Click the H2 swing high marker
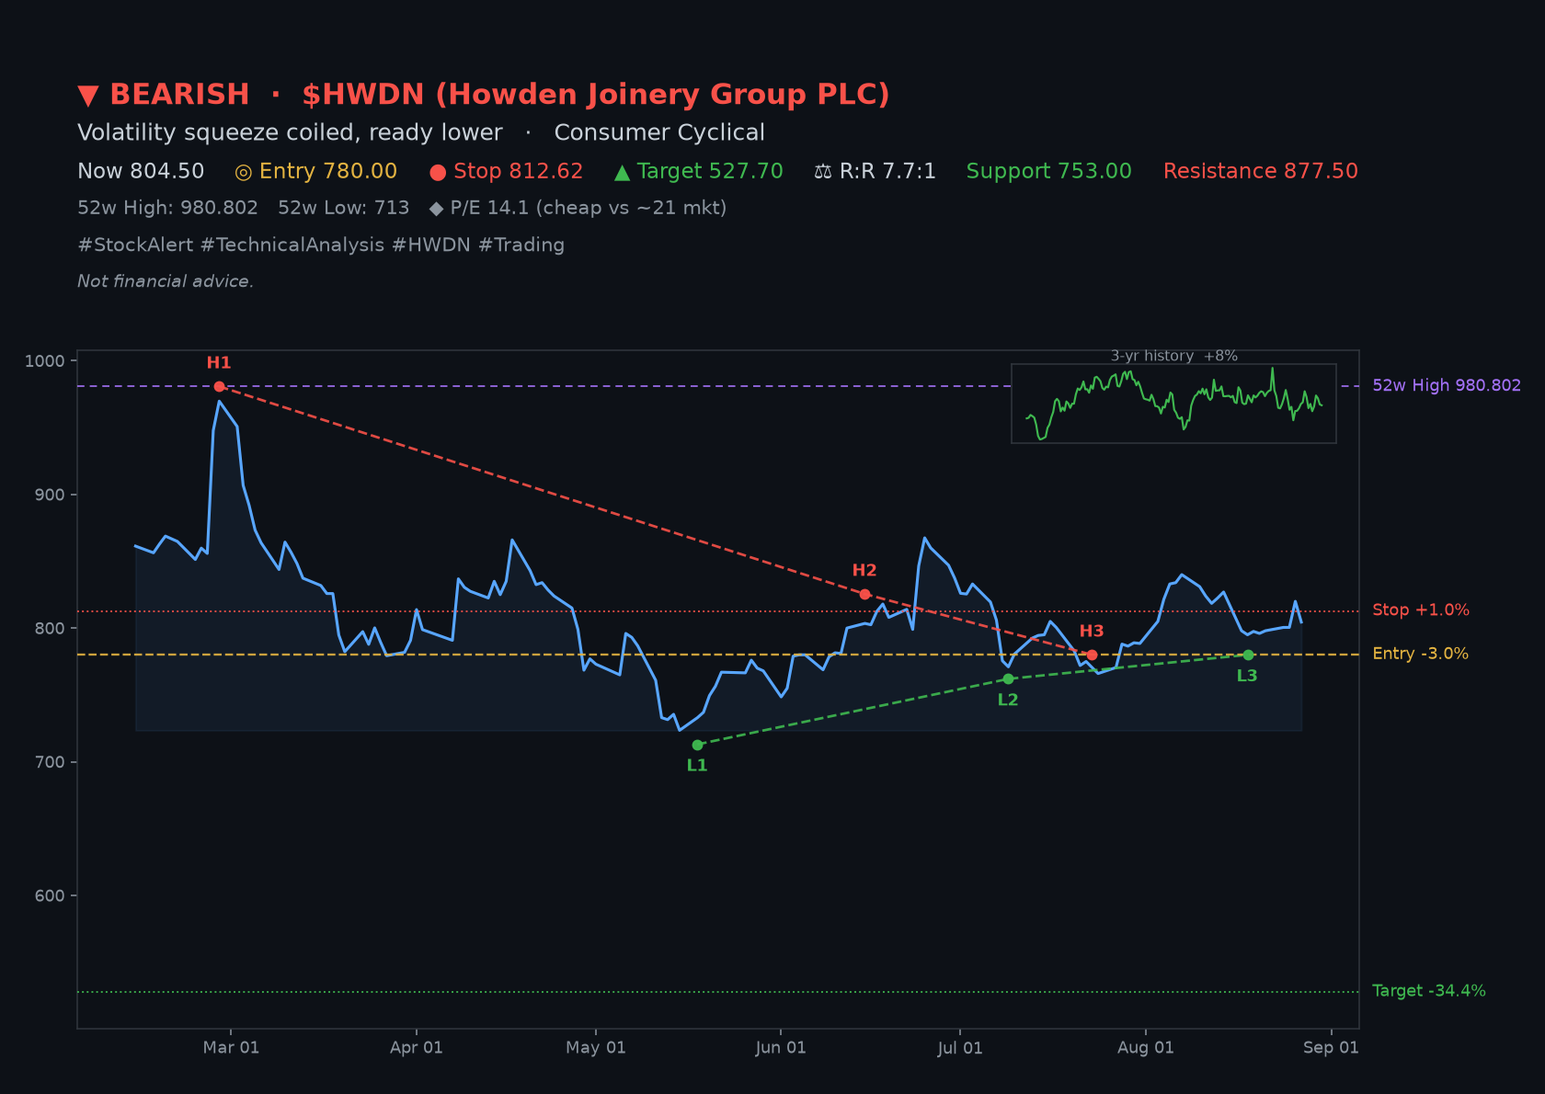This screenshot has width=1545, height=1094. pyautogui.click(x=864, y=594)
